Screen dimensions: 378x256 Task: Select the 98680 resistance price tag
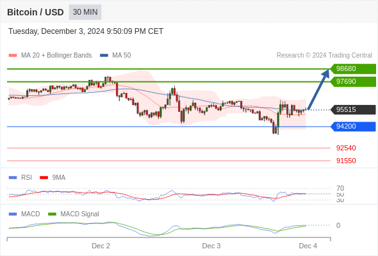353,68
